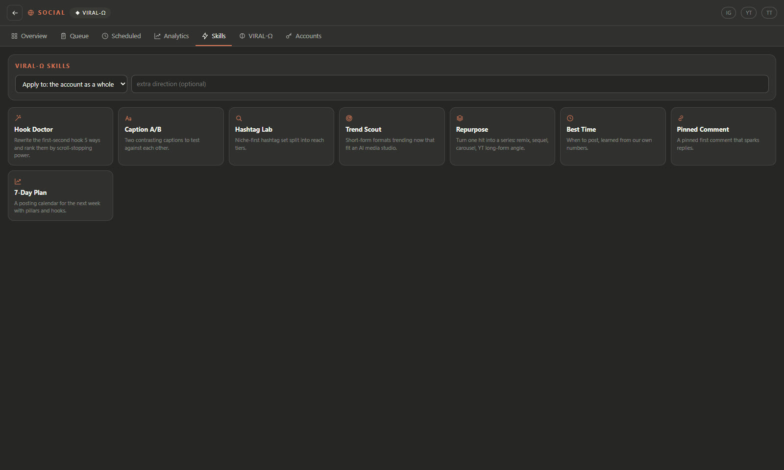
Task: Launch the Caption A/B skill
Action: point(171,136)
